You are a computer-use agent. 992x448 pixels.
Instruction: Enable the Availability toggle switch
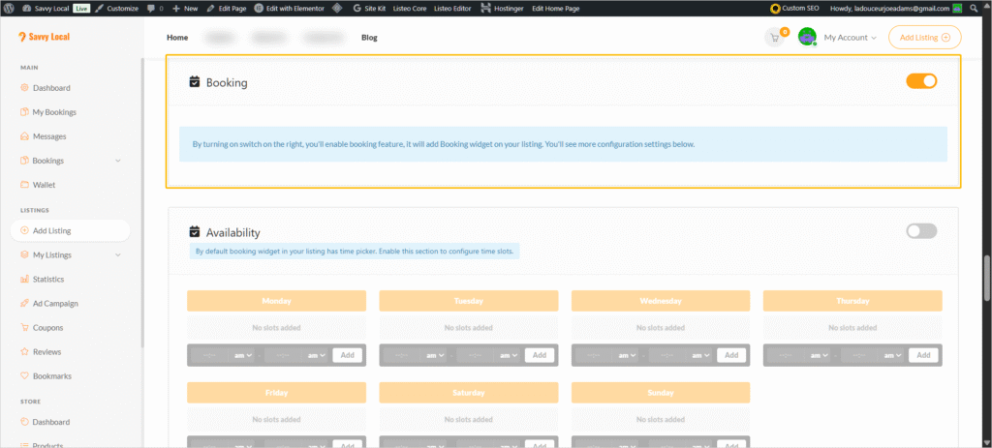coord(921,231)
